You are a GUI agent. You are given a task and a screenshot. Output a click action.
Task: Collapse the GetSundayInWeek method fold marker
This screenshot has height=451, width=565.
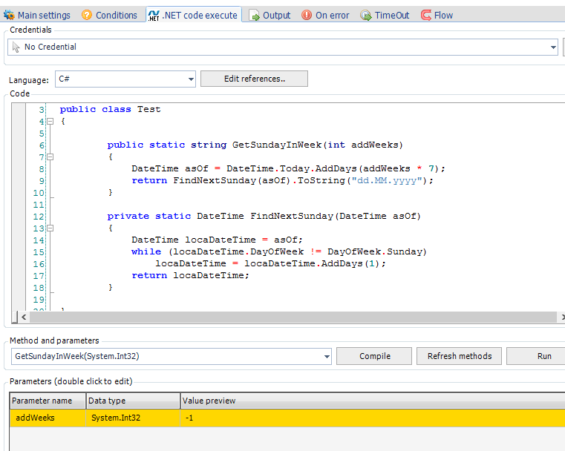point(50,157)
